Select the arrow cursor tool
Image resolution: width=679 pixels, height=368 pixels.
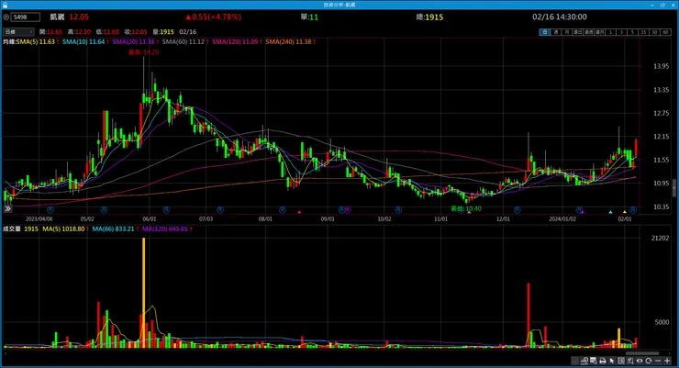click(x=612, y=361)
